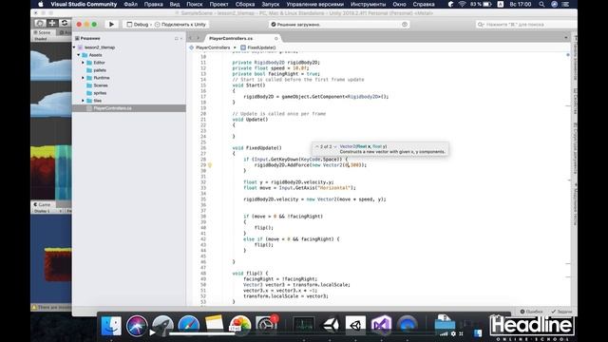Select PlayerControllers.cs in the solution tree
The image size is (608, 342).
(129, 108)
